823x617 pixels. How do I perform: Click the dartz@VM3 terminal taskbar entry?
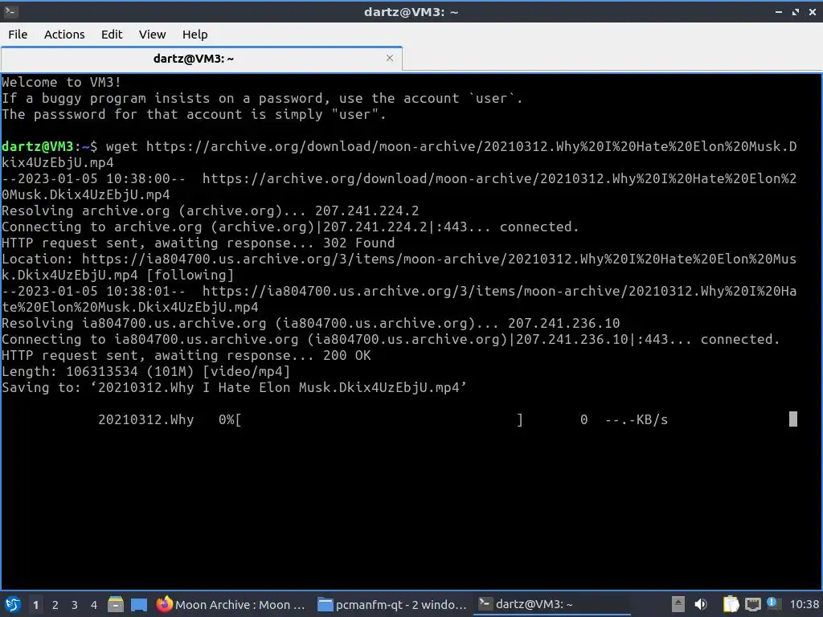tap(552, 604)
